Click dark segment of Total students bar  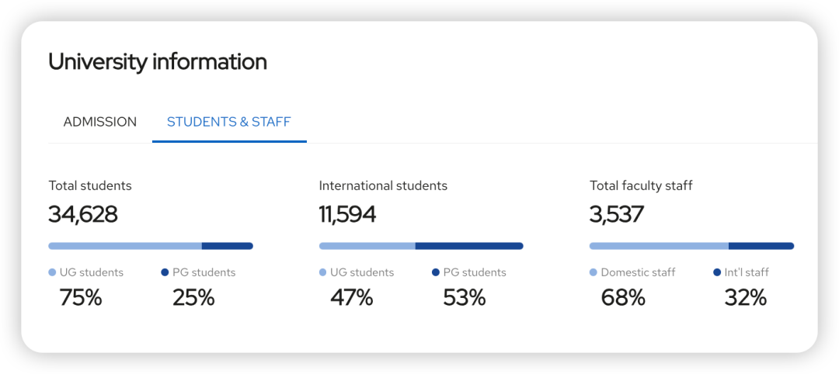point(228,246)
